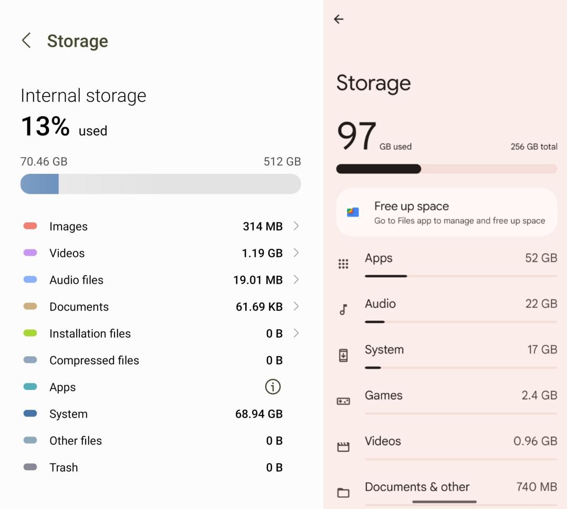The width and height of the screenshot is (567, 509).
Task: Tap the Apps grid icon
Action: tap(343, 264)
